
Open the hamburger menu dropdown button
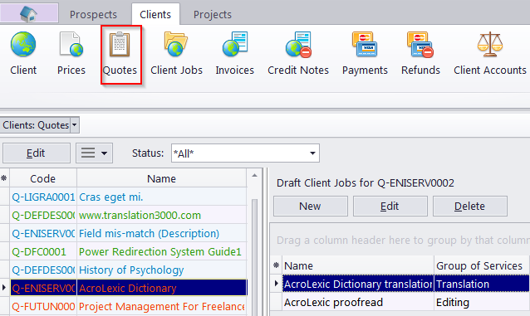coord(94,153)
